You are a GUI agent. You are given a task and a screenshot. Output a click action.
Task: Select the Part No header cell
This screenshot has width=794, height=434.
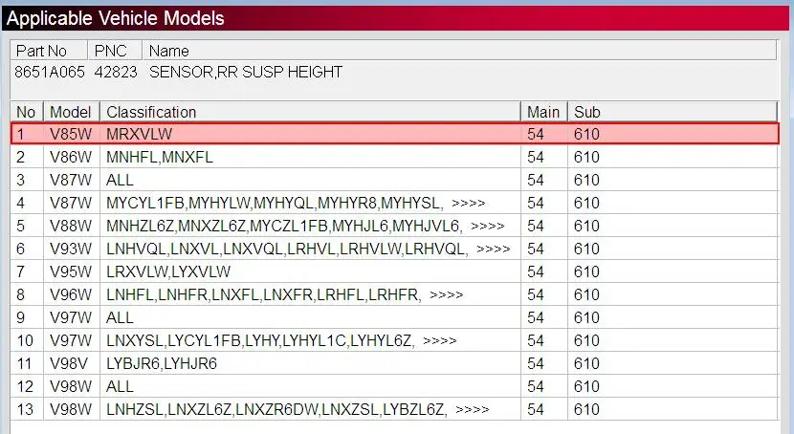click(x=49, y=51)
